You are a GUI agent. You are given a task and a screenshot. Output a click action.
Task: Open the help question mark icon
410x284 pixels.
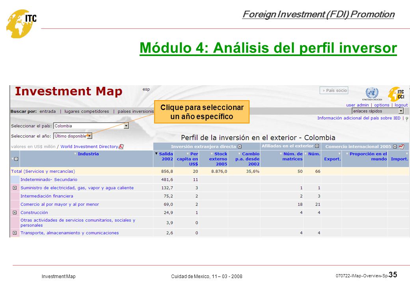point(406,119)
